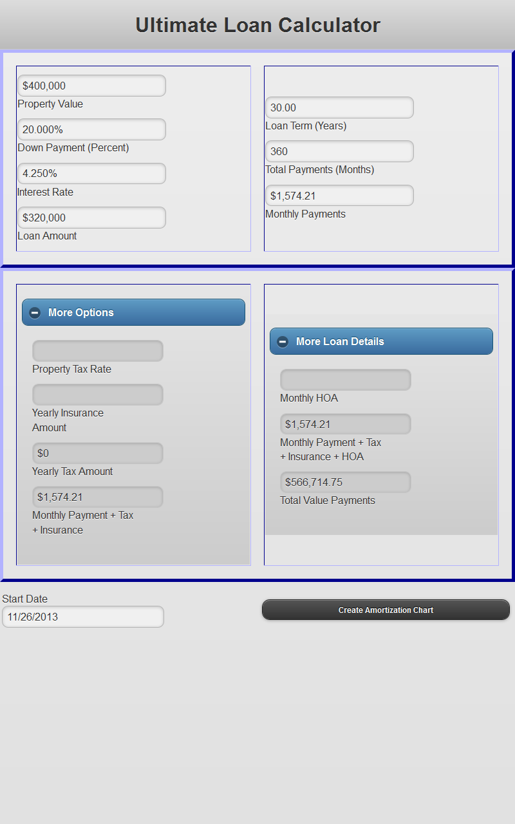Click the Loan Term (Years) label
515x824 pixels.
[x=306, y=126]
